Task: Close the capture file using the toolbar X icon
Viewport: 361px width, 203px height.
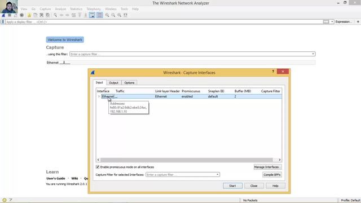Action: pos(41,15)
